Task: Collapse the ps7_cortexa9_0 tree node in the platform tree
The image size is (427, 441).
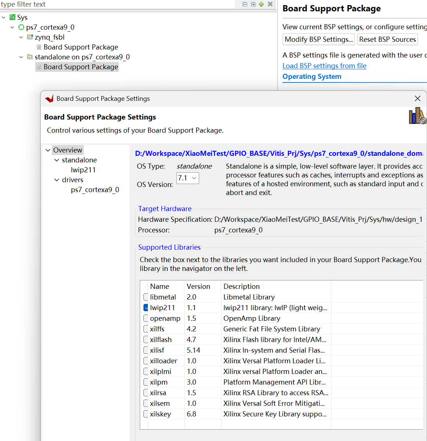Action: click(12, 27)
